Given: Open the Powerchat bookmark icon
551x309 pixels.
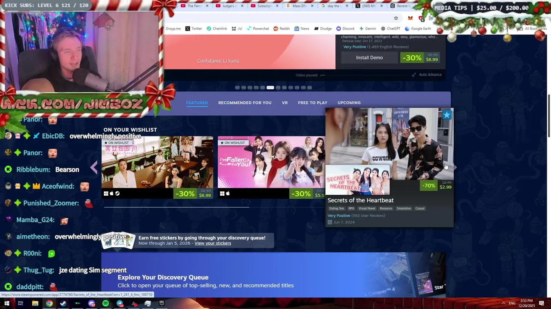Looking at the screenshot, I should pyautogui.click(x=248, y=29).
